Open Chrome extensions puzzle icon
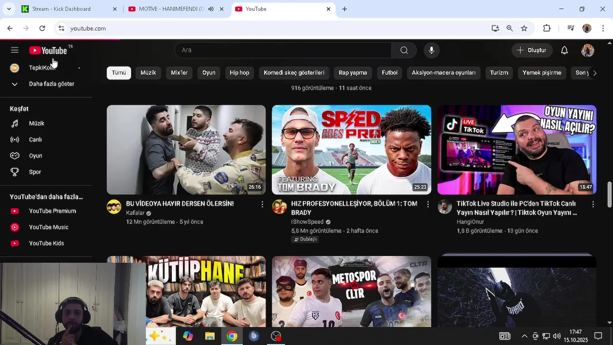This screenshot has height=345, width=613. coord(547,28)
